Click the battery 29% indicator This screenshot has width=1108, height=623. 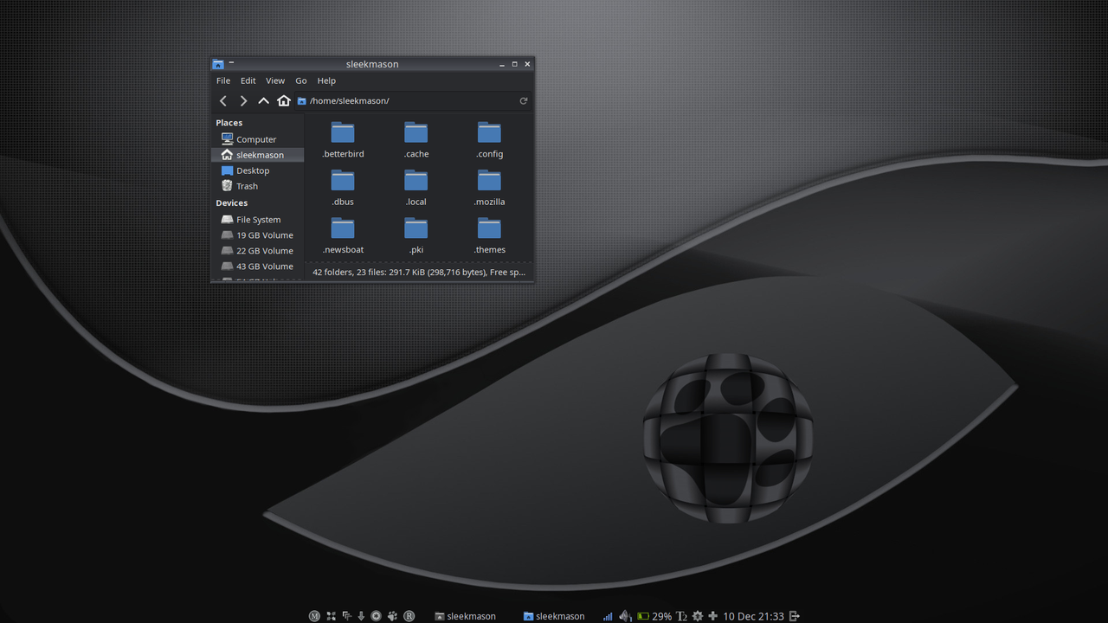coord(654,616)
